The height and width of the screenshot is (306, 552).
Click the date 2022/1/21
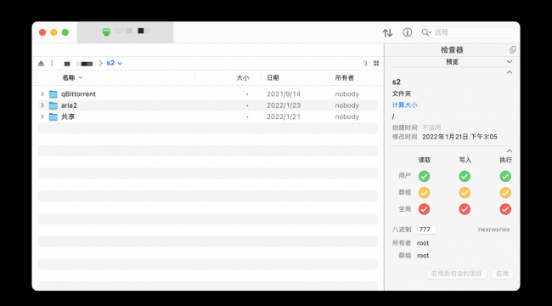(x=284, y=116)
